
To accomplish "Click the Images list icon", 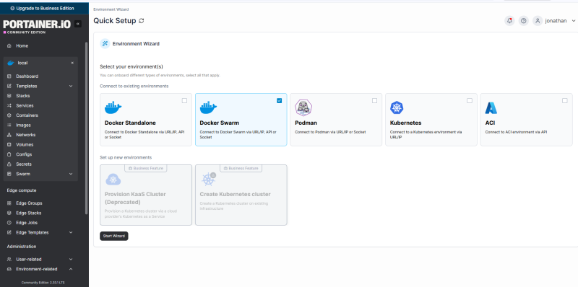I will point(9,125).
